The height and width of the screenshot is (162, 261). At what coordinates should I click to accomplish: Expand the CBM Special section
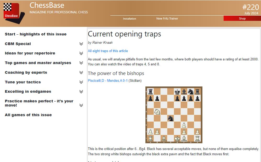point(81,44)
